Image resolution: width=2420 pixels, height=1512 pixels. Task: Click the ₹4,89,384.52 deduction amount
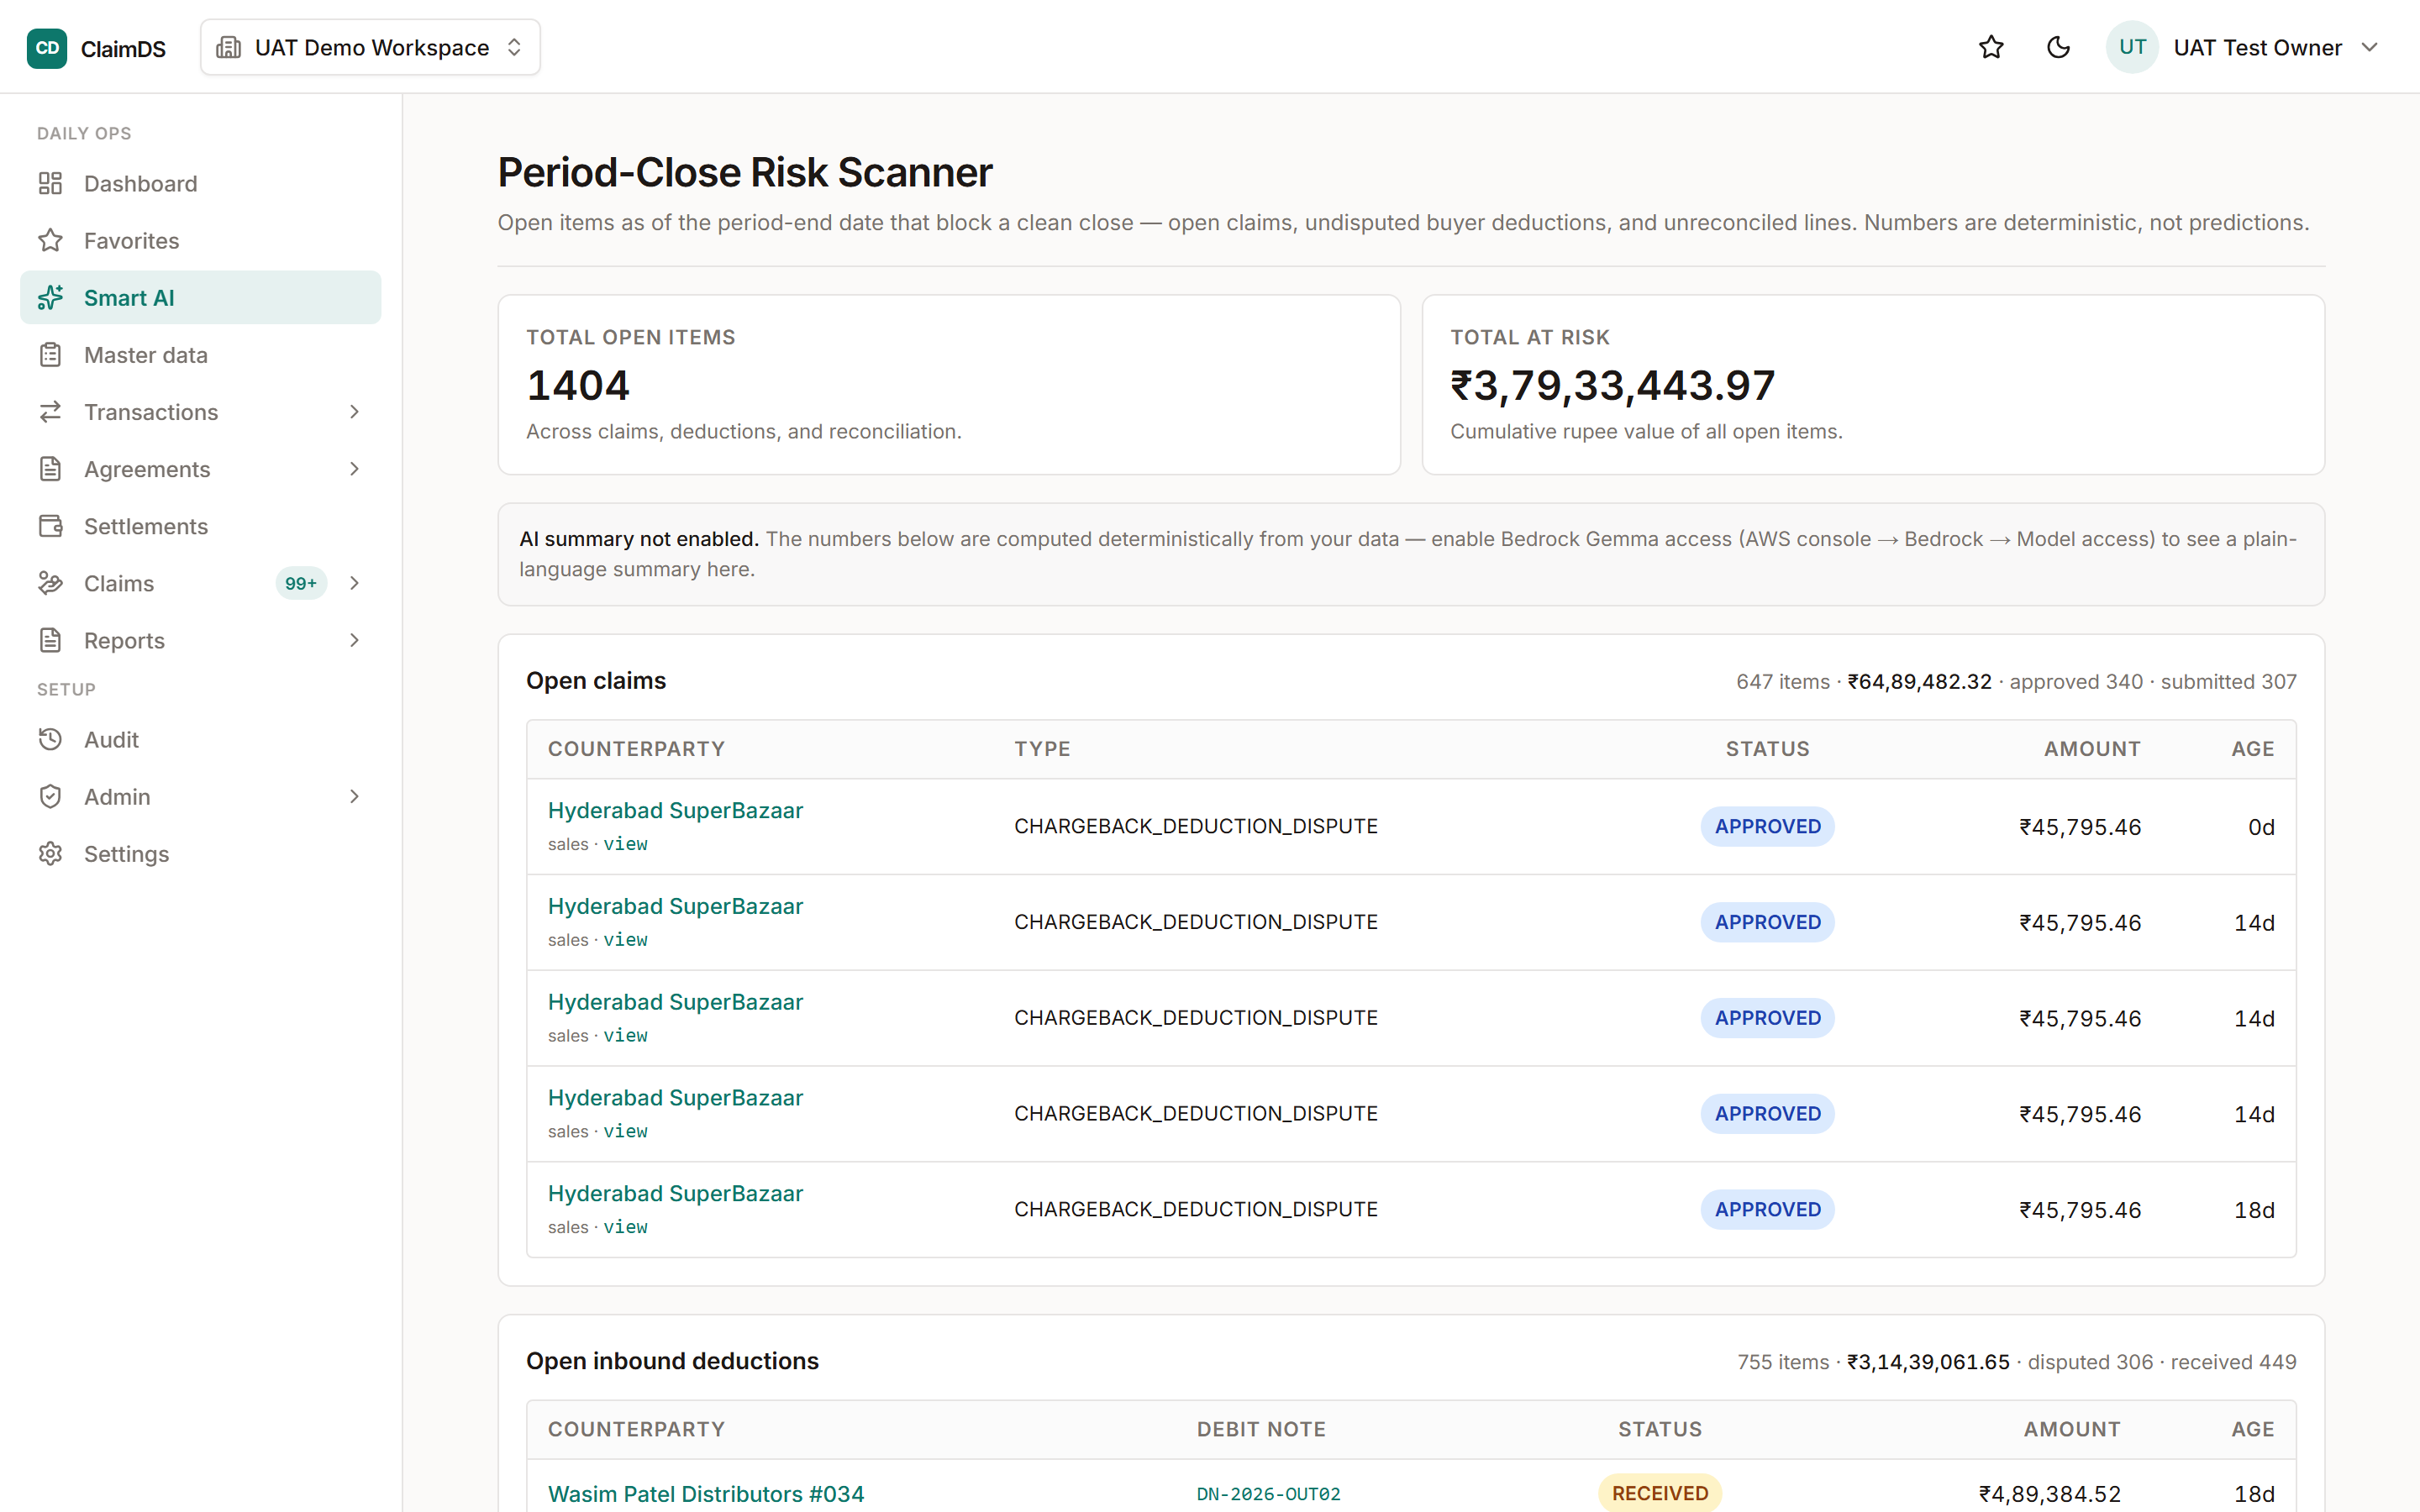coord(2050,1493)
